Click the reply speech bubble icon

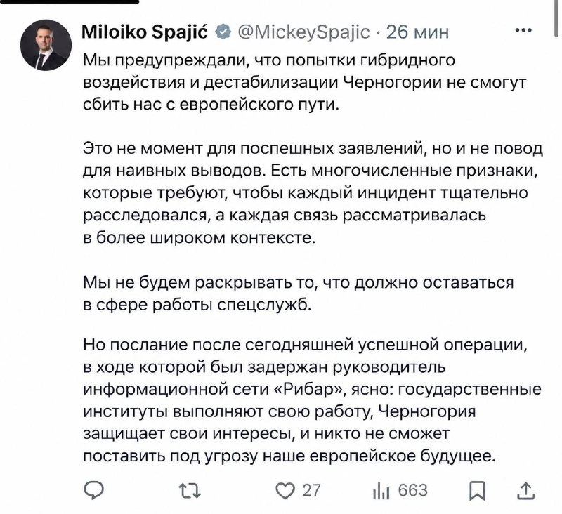tap(94, 490)
